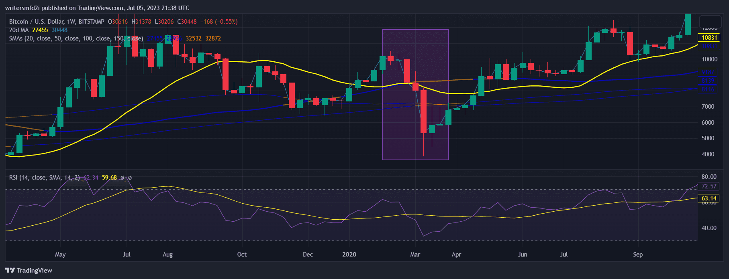The height and width of the screenshot is (279, 729).
Task: Click the yellow 27455 MA value in legend
Action: [x=40, y=30]
